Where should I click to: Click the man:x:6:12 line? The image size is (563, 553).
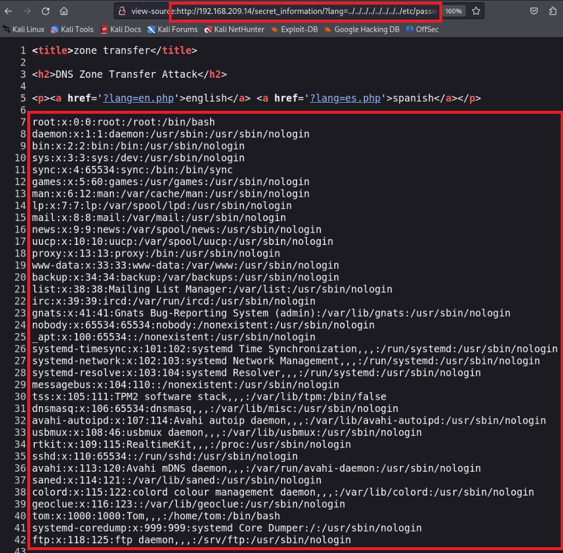click(x=171, y=193)
